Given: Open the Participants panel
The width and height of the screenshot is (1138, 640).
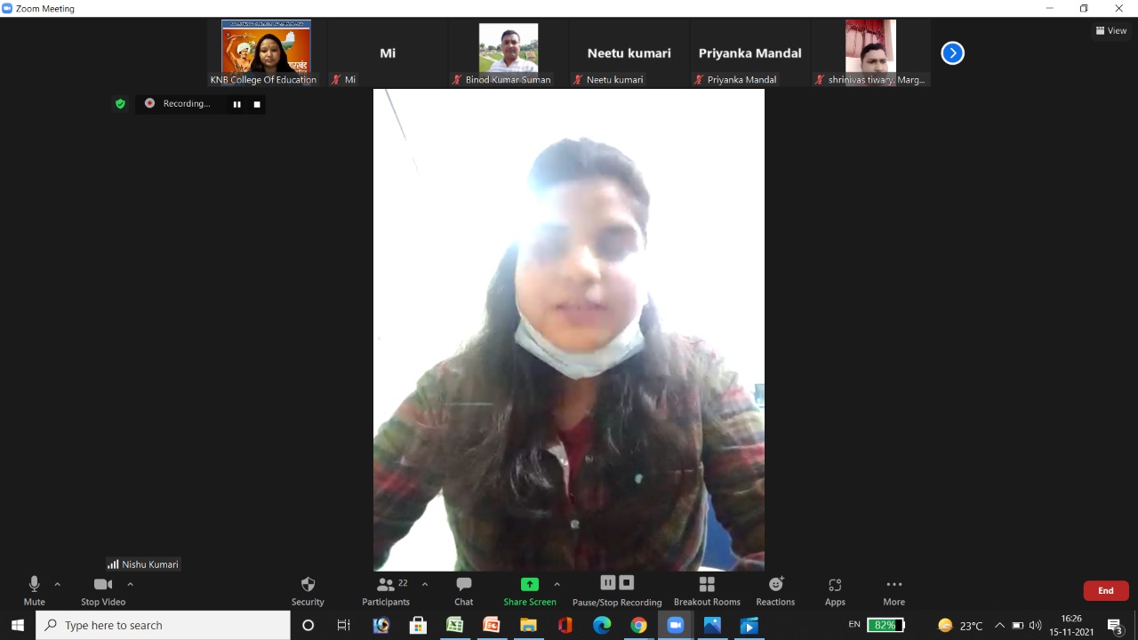Looking at the screenshot, I should coord(386,591).
